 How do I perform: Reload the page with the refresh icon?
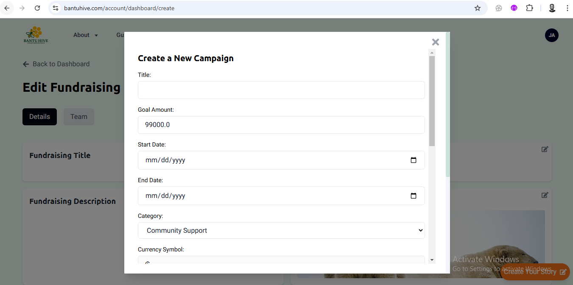37,8
